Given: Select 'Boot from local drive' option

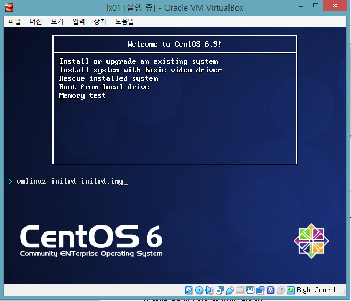Looking at the screenshot, I should (104, 87).
